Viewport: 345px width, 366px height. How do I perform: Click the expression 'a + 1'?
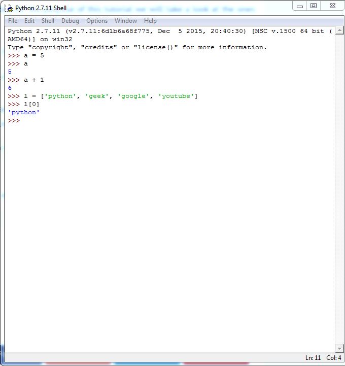[x=34, y=80]
